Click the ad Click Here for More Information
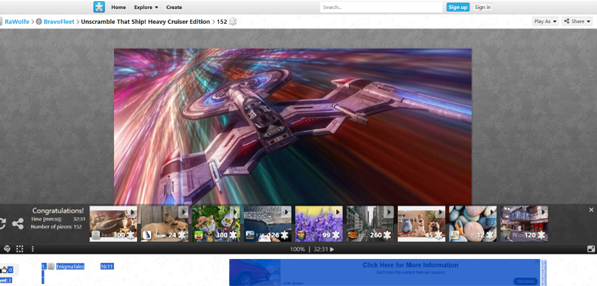597x286 pixels. click(410, 265)
